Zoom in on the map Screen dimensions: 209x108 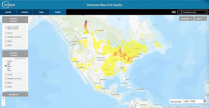[3, 101]
